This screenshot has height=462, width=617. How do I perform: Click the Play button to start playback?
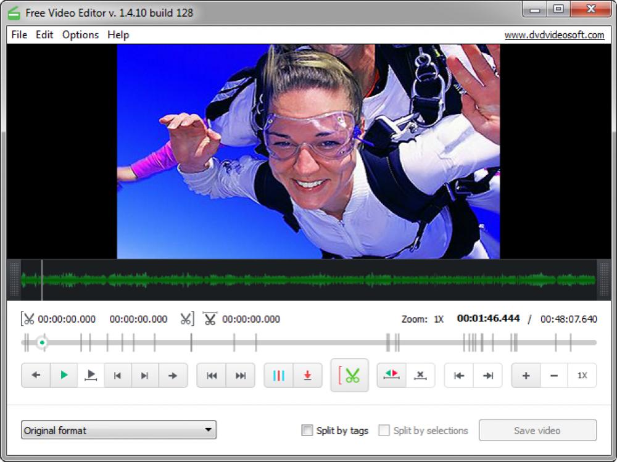coord(63,375)
